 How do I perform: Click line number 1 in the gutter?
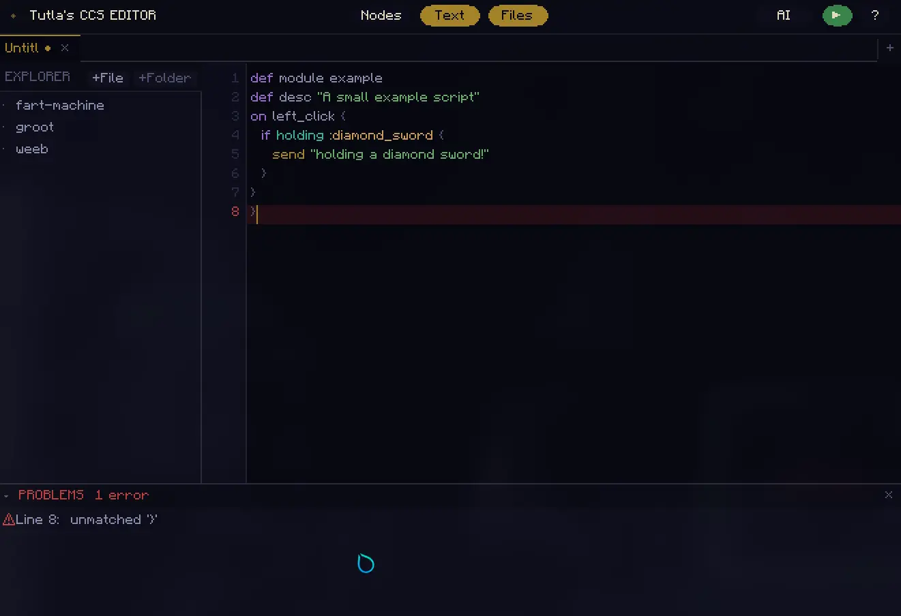pyautogui.click(x=235, y=78)
